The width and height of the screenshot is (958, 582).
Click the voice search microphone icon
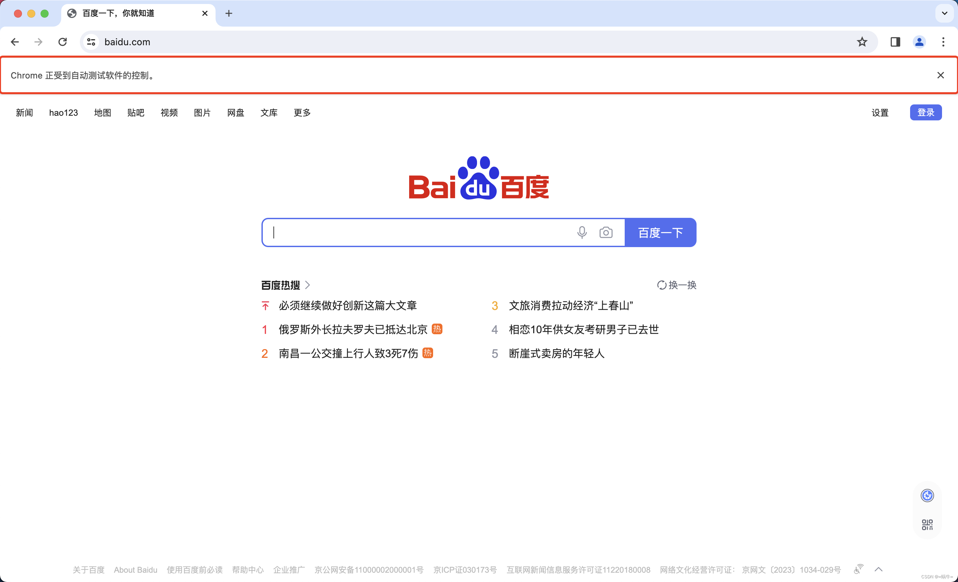point(582,232)
